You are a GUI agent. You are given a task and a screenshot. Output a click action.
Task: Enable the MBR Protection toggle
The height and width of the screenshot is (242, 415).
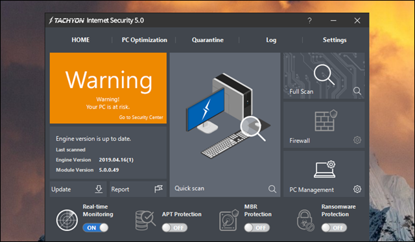click(x=257, y=228)
